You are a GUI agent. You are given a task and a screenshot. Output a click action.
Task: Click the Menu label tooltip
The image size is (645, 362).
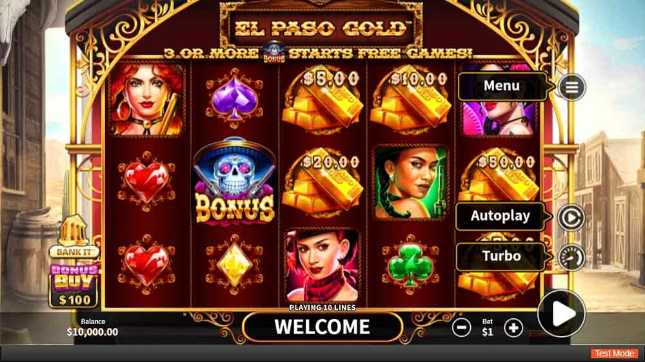click(x=502, y=86)
